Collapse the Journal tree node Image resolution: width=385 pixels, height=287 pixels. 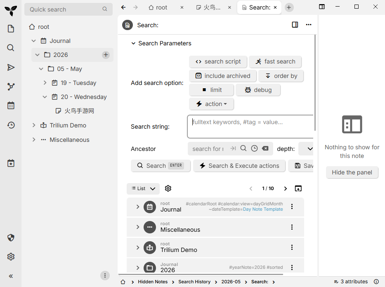(x=34, y=41)
